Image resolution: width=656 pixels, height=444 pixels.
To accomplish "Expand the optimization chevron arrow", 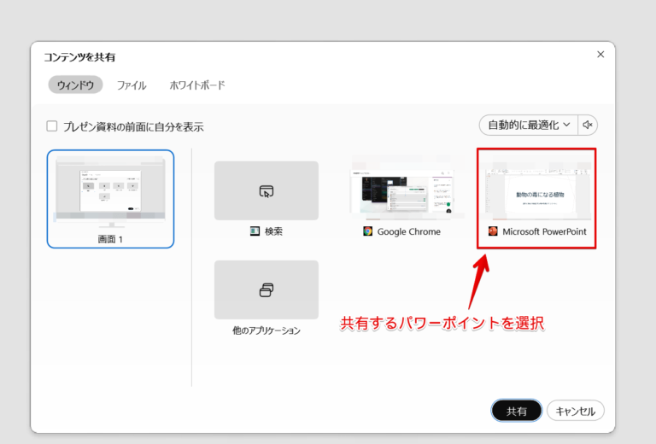I will point(566,125).
